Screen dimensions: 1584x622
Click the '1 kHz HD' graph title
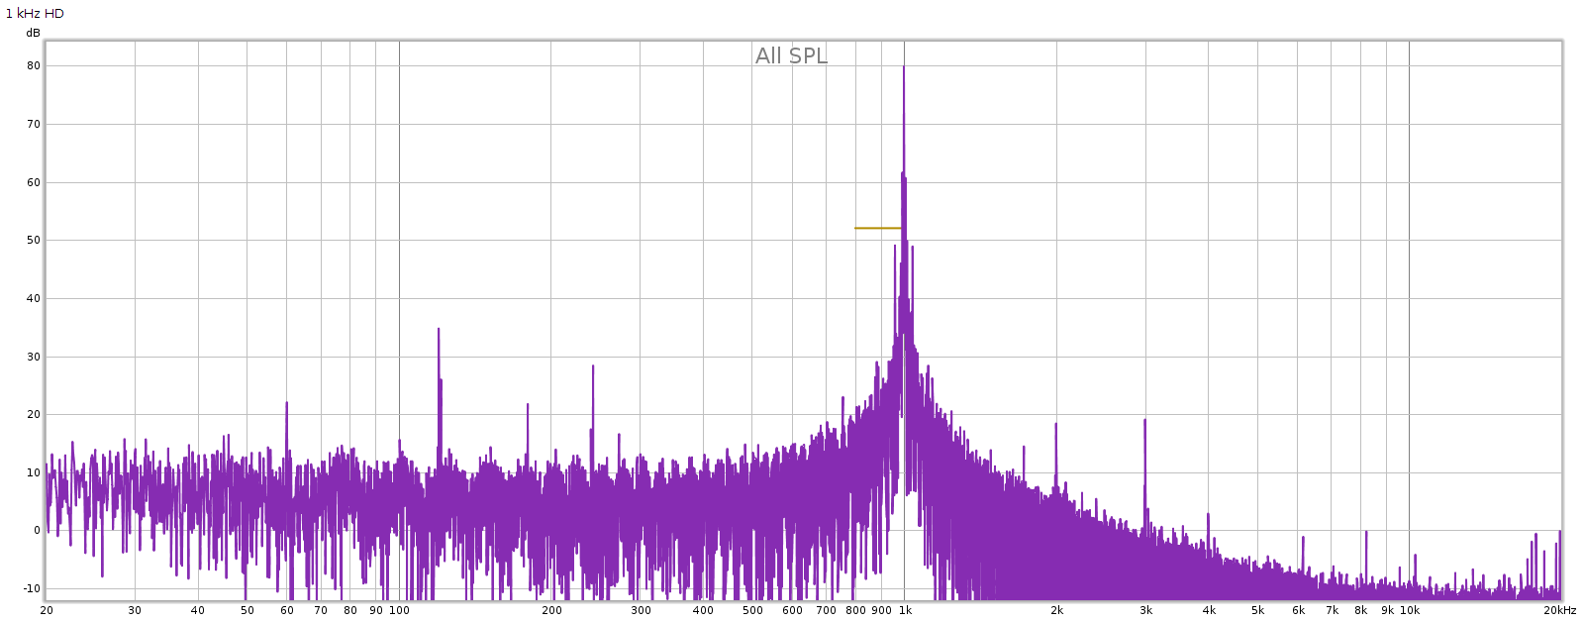click(x=35, y=14)
